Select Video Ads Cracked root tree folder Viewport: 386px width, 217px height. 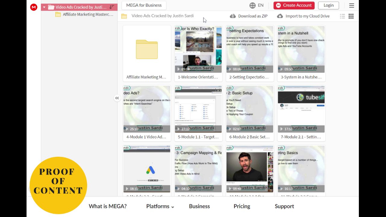pyautogui.click(x=79, y=7)
